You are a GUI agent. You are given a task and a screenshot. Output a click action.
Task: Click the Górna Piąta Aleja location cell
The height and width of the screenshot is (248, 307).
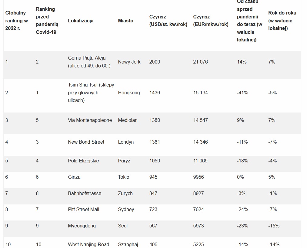pyautogui.click(x=89, y=62)
